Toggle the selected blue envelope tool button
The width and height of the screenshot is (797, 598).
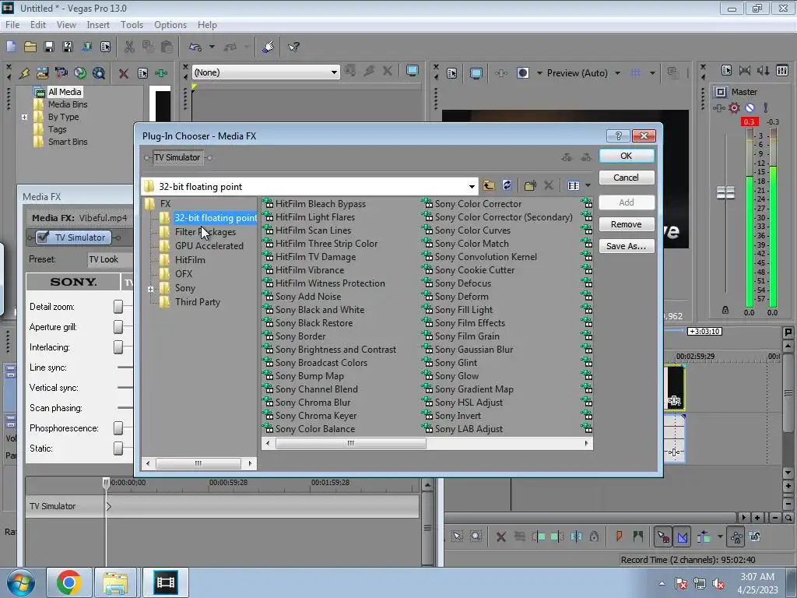tap(682, 536)
